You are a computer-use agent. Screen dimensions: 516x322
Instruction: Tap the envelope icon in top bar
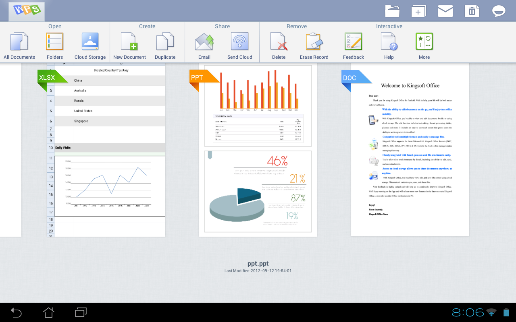click(x=445, y=11)
